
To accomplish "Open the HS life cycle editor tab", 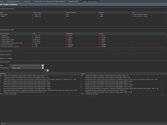I will (27, 1).
